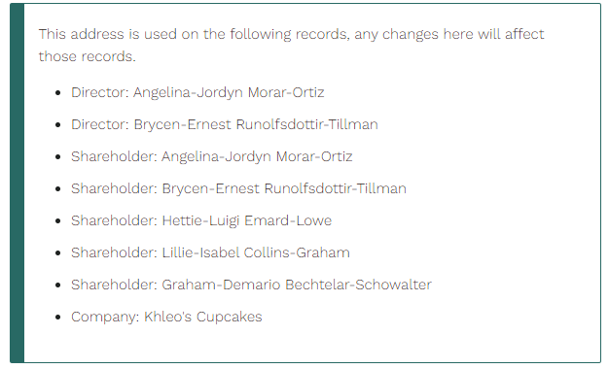Select the Shareholder: Hettie-Luigi Emard-Lowe record

click(201, 221)
